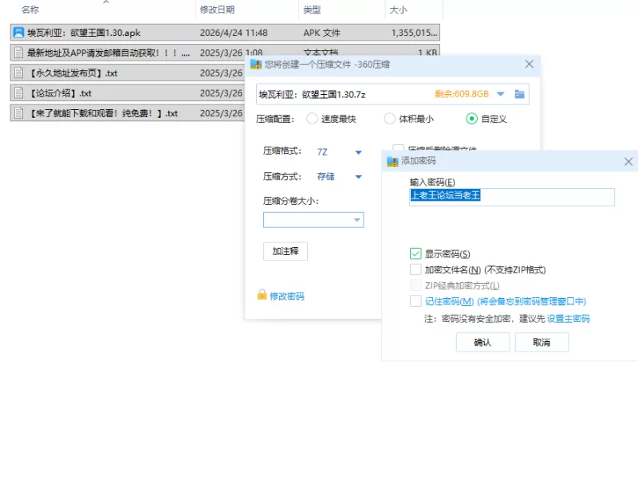Click the APK file icon for 埃瓦利亚
The image size is (638, 487).
18,33
